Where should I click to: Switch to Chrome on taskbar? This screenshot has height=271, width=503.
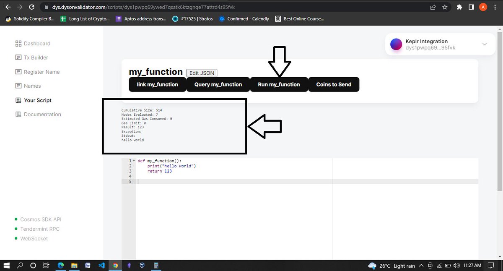point(115,265)
